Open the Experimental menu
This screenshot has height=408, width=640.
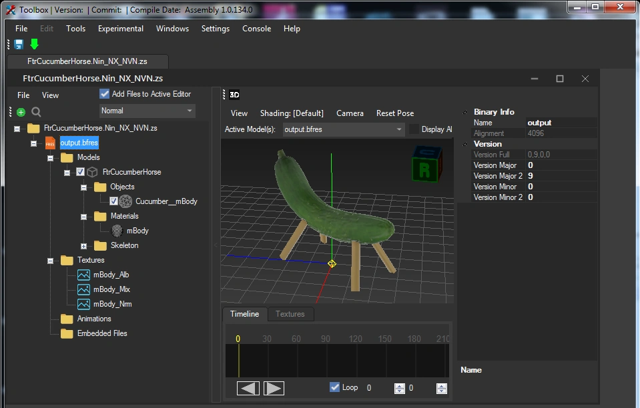coord(120,29)
